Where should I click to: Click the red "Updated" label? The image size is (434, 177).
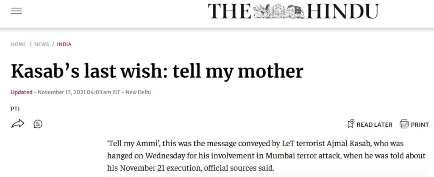tap(21, 92)
